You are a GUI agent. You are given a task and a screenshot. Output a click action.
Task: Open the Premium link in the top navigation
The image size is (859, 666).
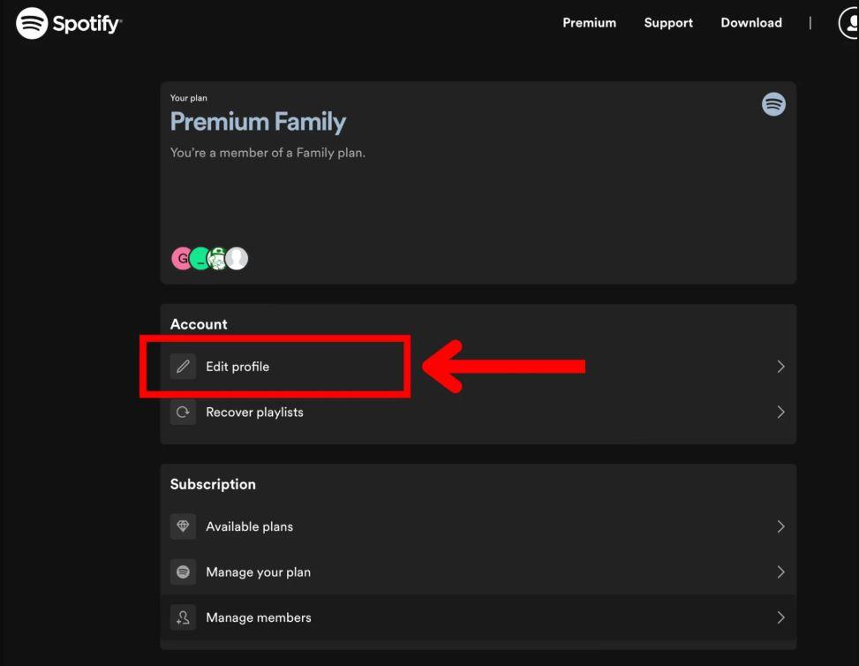[x=589, y=23]
